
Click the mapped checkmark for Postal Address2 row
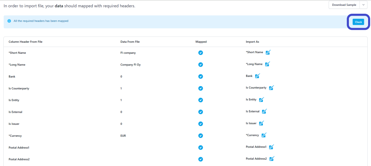[x=201, y=159]
